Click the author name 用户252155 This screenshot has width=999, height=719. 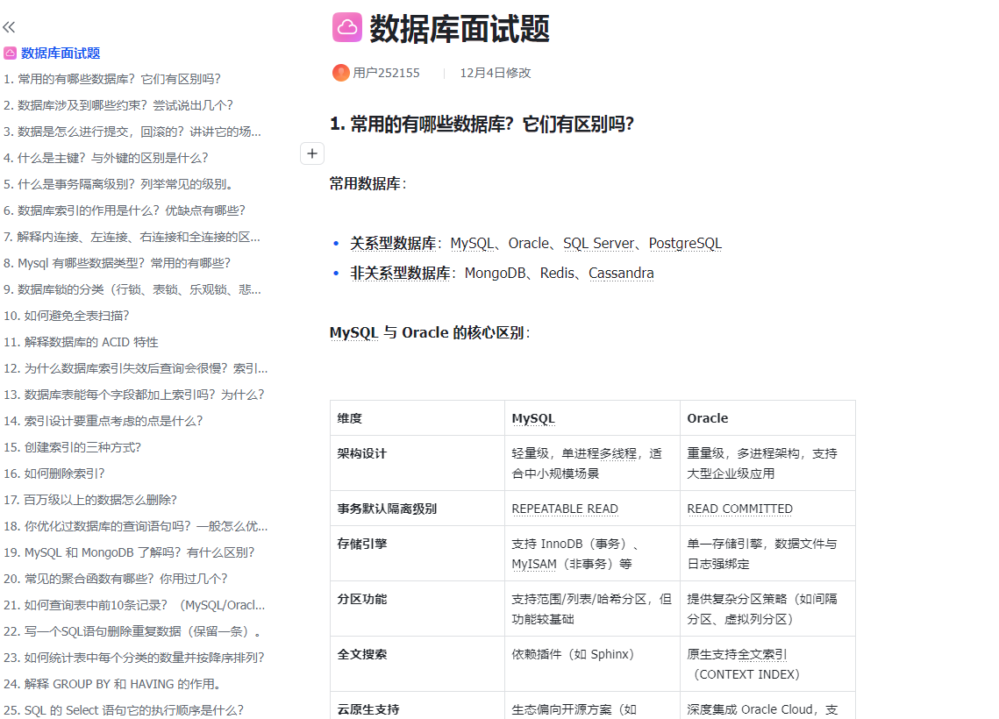point(386,74)
